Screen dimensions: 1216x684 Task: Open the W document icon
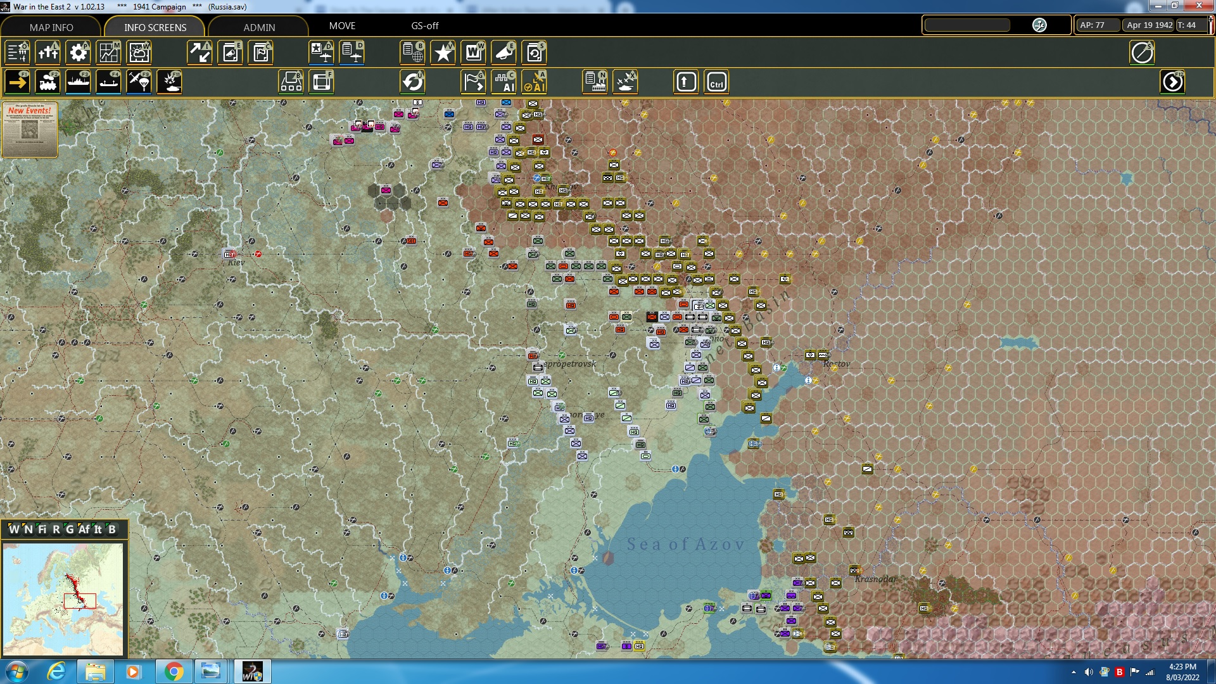pyautogui.click(x=474, y=53)
